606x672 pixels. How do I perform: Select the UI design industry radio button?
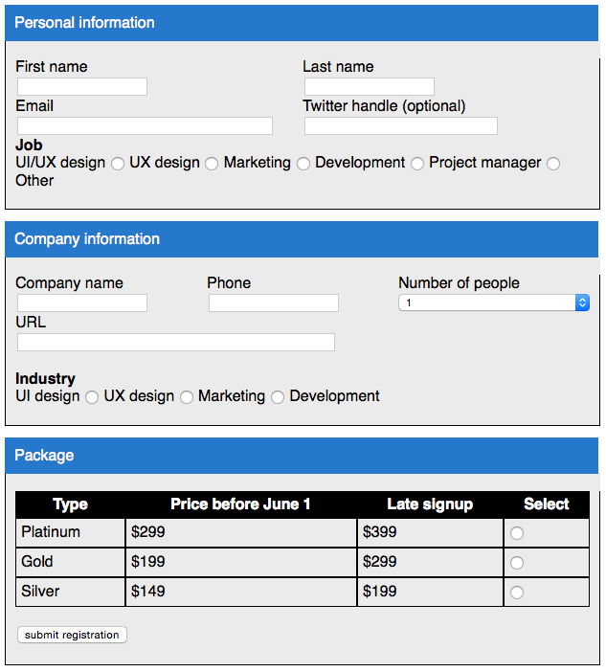(x=92, y=397)
